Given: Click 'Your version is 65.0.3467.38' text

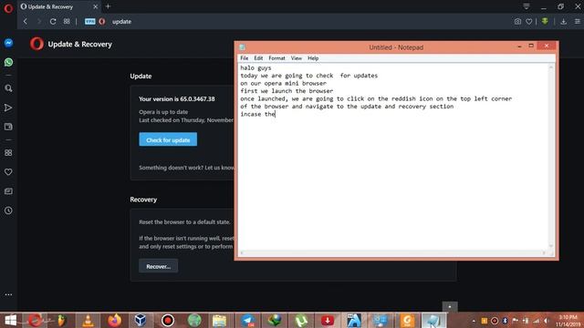Looking at the screenshot, I should 176,99.
